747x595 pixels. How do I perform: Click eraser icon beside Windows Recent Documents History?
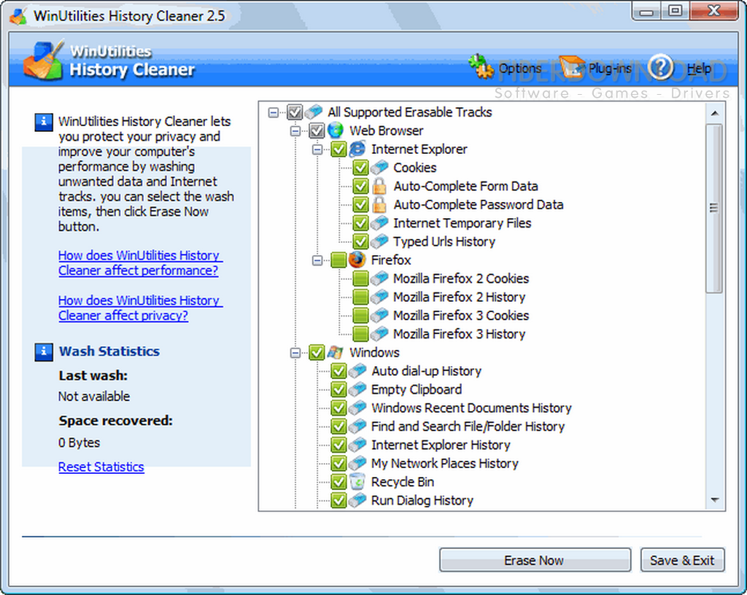[x=357, y=408]
